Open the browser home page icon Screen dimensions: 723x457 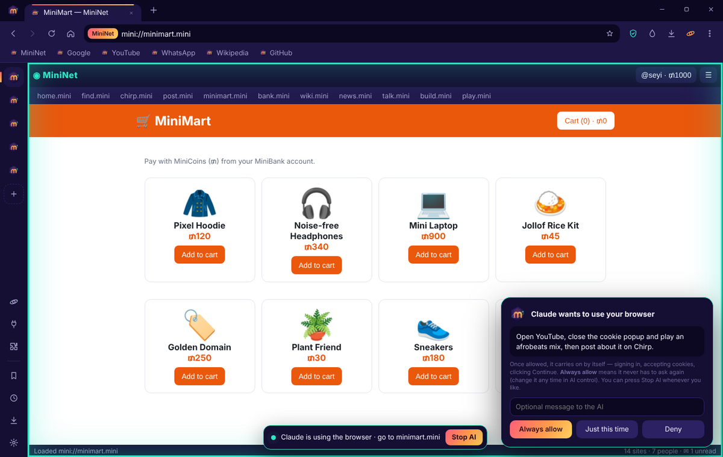[x=70, y=34]
